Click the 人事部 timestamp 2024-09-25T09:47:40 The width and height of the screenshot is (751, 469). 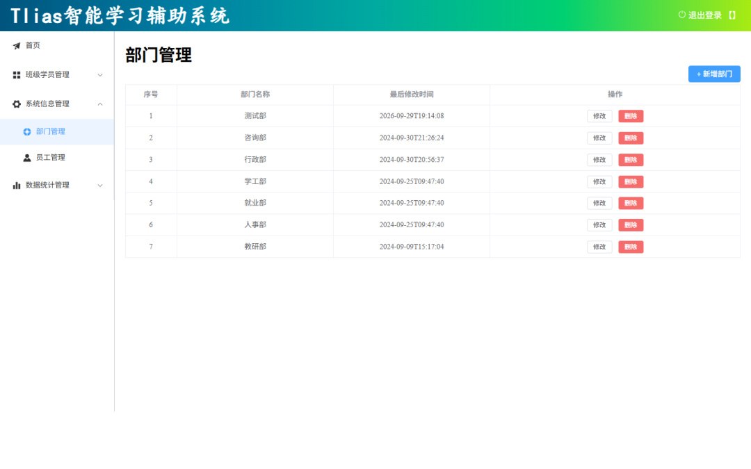tap(412, 225)
